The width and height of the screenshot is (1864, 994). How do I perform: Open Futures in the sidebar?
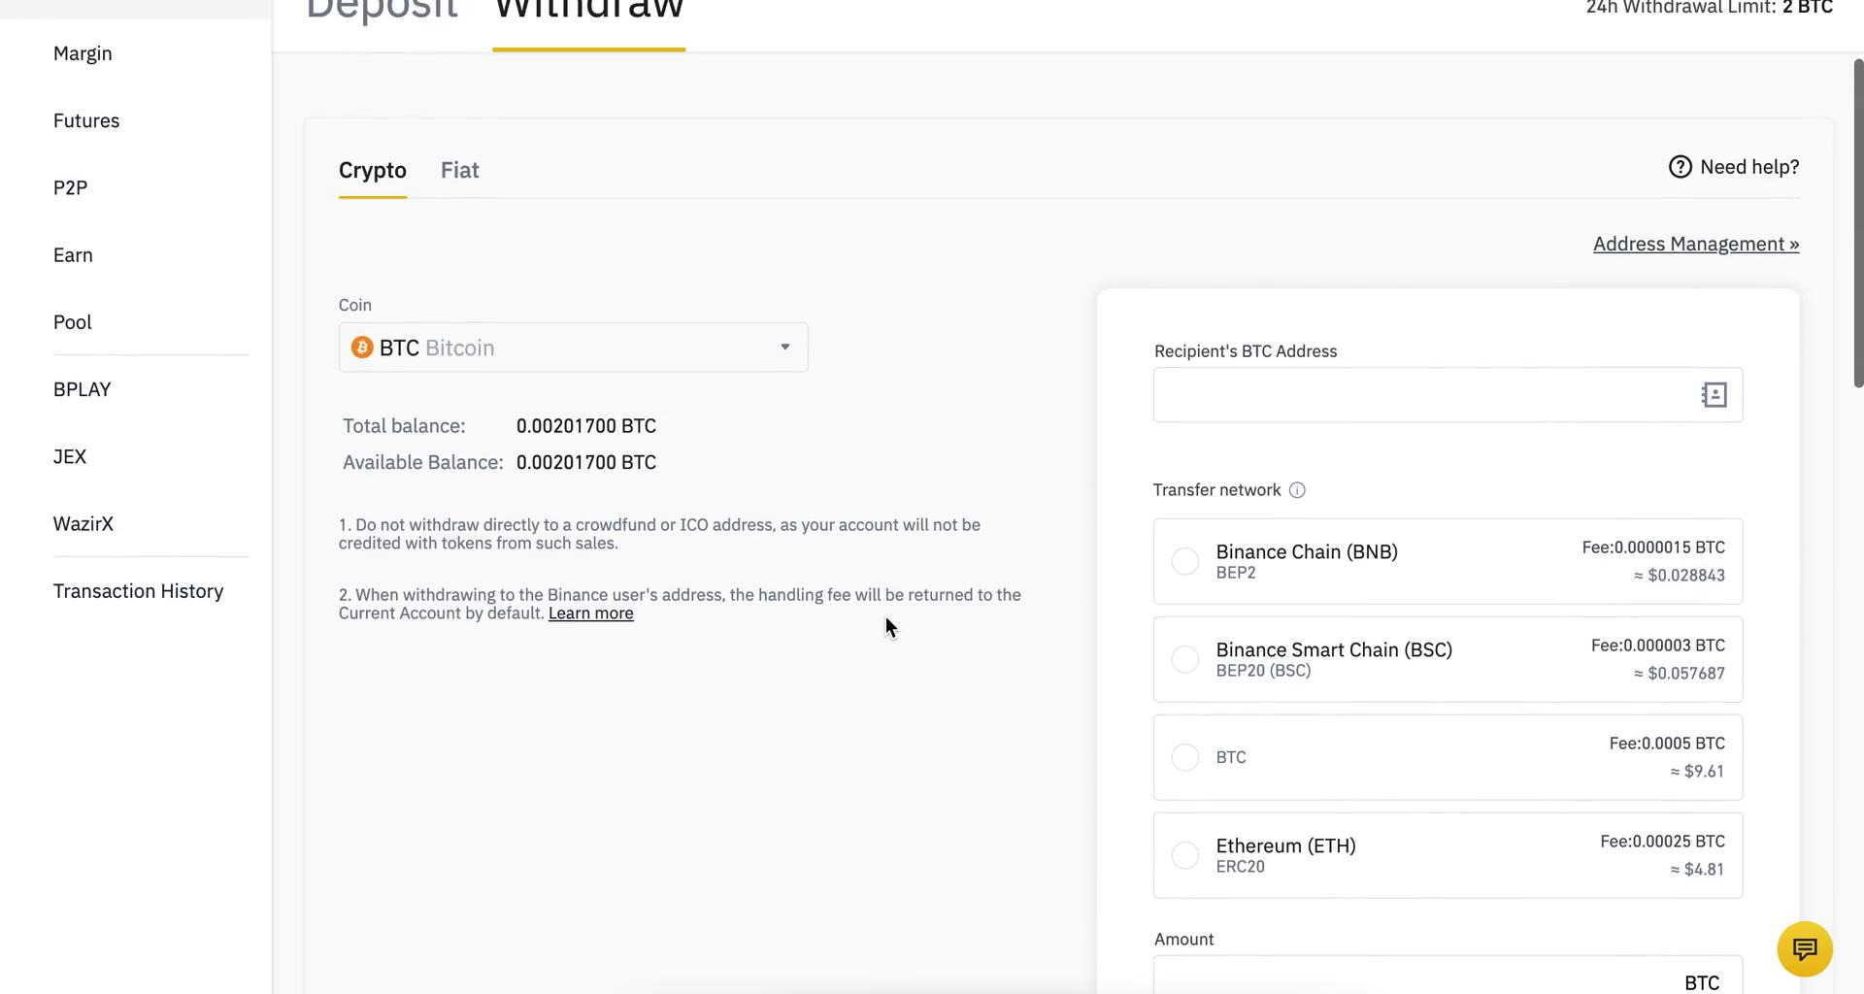[86, 120]
